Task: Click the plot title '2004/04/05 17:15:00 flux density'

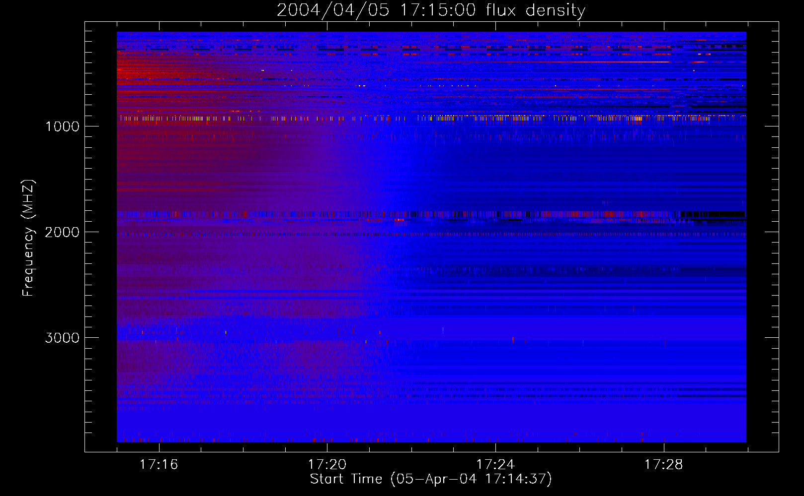Action: [431, 10]
